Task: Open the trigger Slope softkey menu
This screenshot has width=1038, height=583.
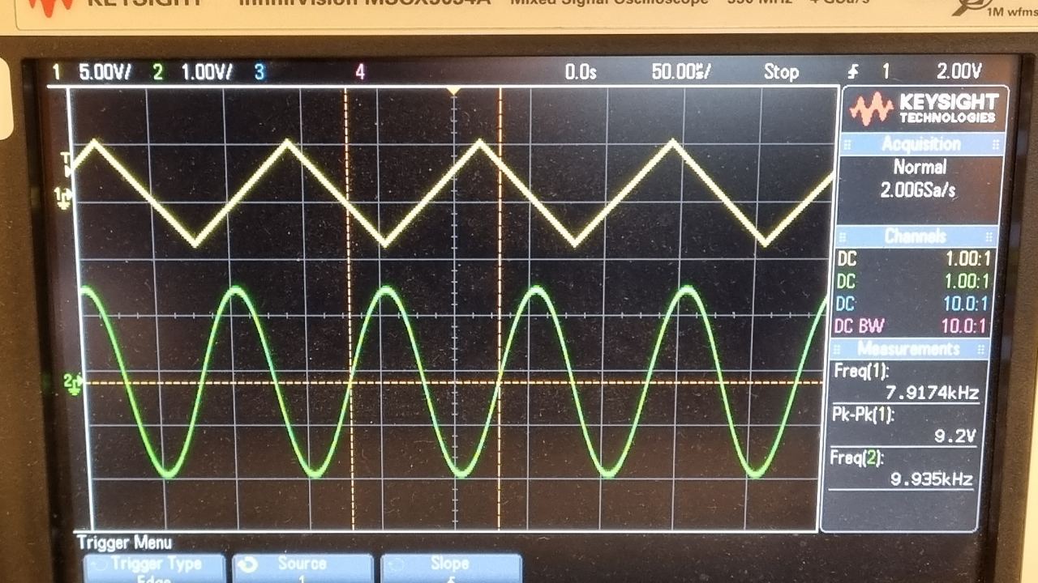Action: coord(450,568)
